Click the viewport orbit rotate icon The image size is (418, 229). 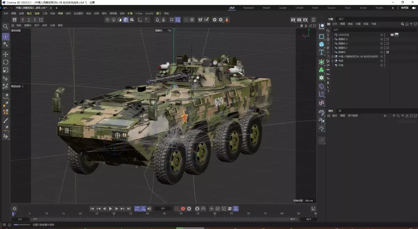pyautogui.click(x=310, y=25)
